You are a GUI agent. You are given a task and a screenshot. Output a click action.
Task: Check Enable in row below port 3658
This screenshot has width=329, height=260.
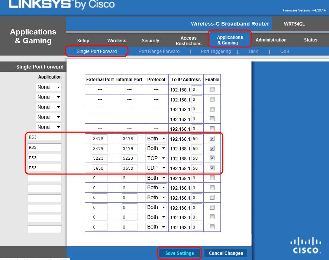point(212,178)
